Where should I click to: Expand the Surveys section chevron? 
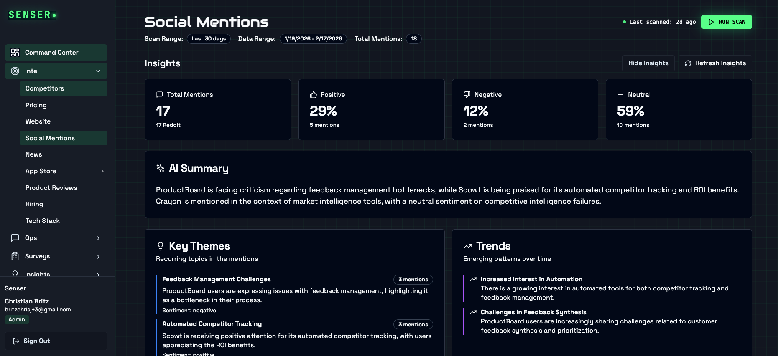(98, 256)
